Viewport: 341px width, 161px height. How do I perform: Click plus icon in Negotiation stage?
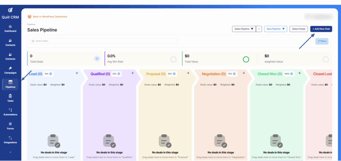(x=244, y=73)
